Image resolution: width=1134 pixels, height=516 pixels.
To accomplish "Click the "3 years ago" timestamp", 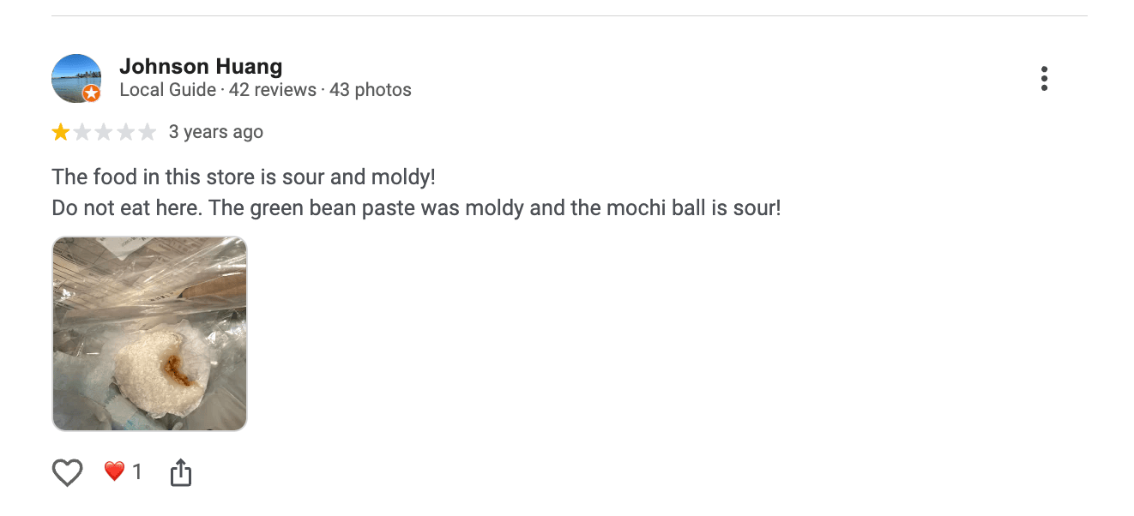I will (x=216, y=132).
